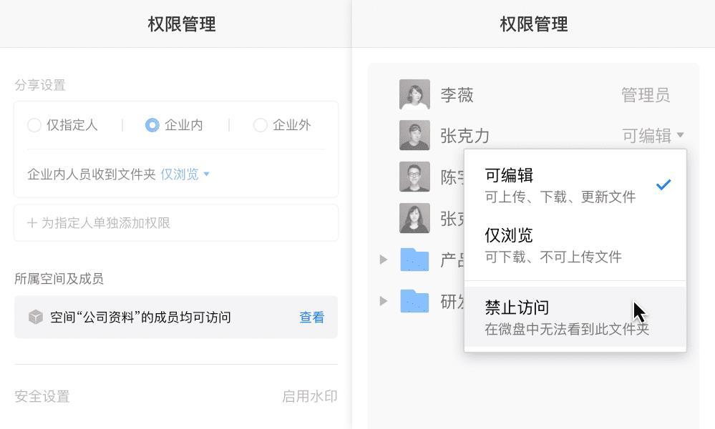The height and width of the screenshot is (429, 715).
Task: Click the 公司资料 space cube icon
Action: coord(36,317)
